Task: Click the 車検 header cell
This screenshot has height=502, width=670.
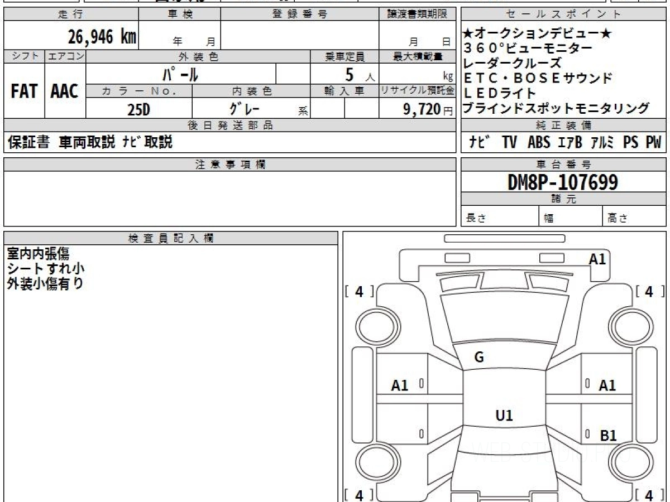Action: coord(180,15)
